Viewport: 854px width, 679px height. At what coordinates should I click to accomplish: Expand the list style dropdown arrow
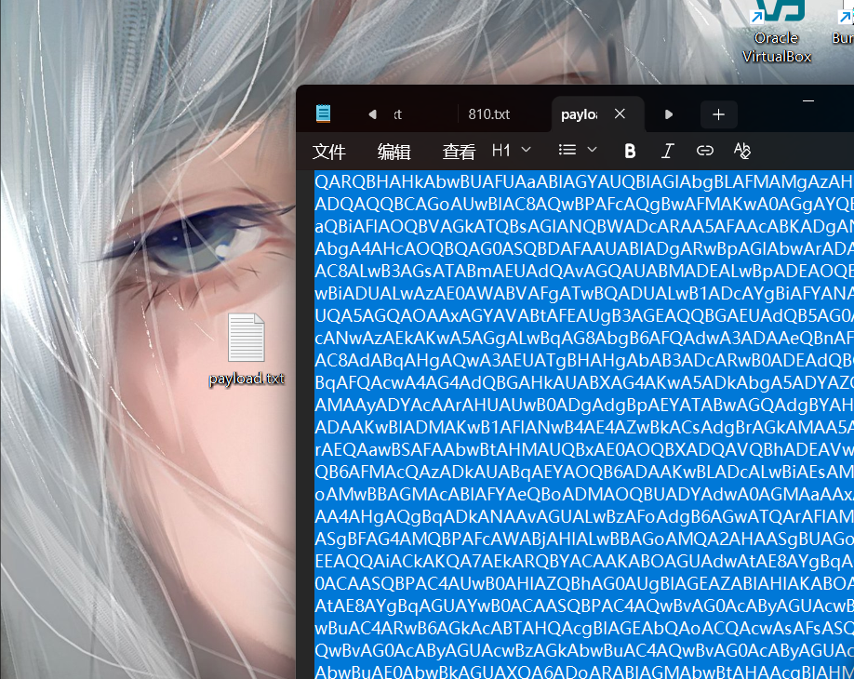592,150
